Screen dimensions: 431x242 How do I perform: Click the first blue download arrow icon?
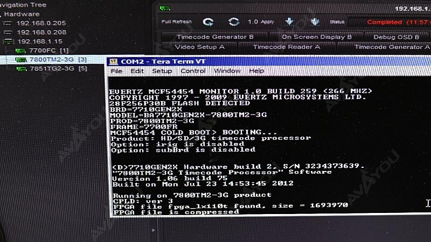tap(289, 22)
